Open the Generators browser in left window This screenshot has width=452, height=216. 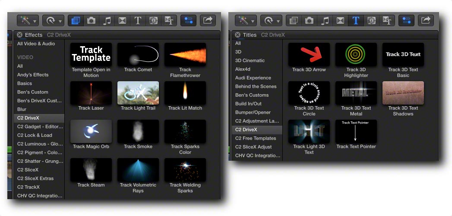[x=154, y=20]
